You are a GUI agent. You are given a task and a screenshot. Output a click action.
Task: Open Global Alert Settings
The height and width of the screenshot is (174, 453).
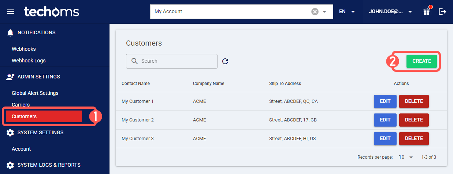click(35, 93)
